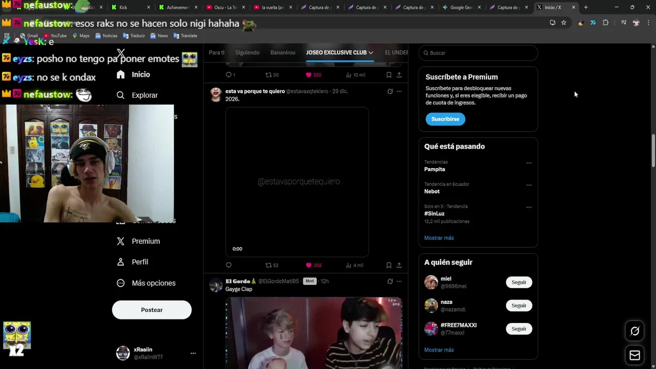
Task: Open more options on El Gordo's post
Action: 399,281
